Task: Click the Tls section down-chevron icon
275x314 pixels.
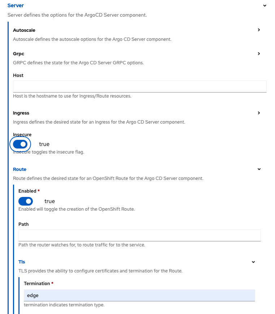Action: point(253,262)
